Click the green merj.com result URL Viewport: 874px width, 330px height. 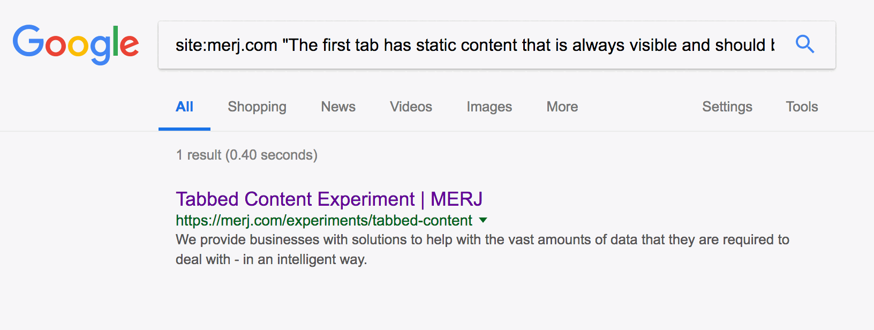[x=324, y=220]
